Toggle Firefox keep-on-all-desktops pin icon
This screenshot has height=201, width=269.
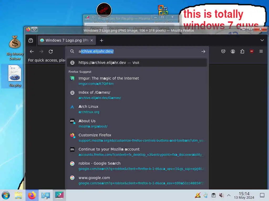pyautogui.click(x=34, y=29)
